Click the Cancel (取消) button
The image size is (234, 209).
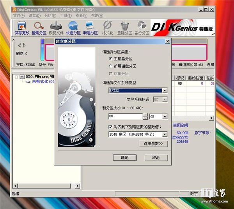tap(156, 158)
